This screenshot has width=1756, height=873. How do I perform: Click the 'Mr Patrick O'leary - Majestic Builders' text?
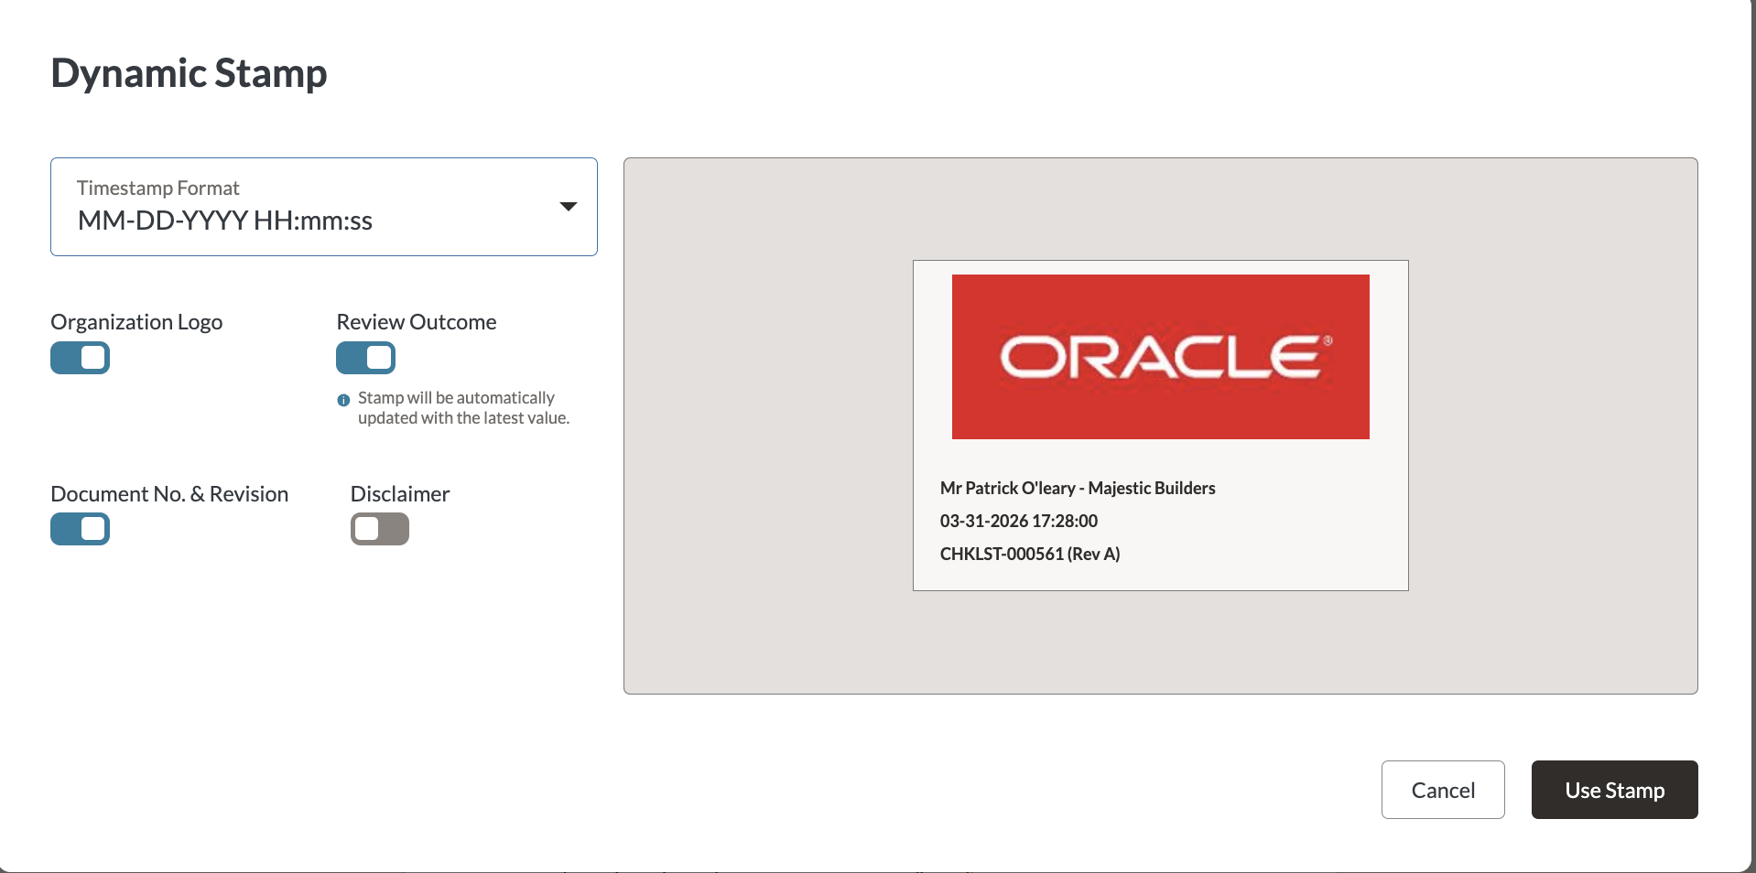(x=1078, y=488)
